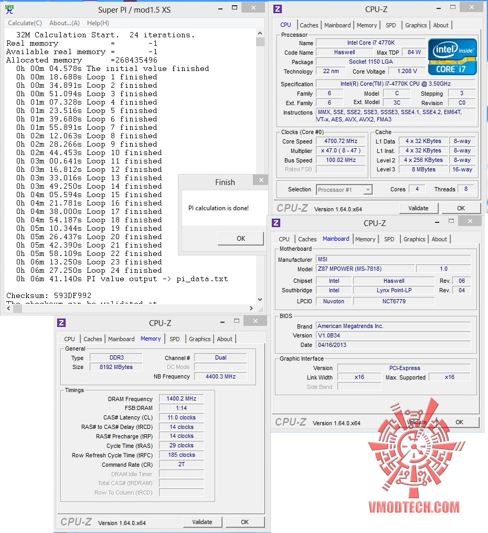Image resolution: width=488 pixels, height=533 pixels.
Task: Open About tab in the Memory window
Action: click(225, 339)
